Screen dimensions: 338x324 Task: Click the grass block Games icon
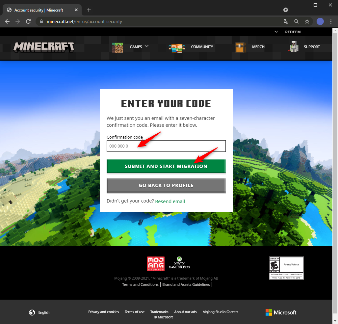point(117,47)
